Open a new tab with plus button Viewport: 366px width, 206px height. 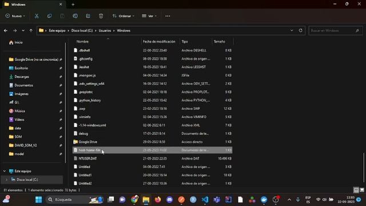tap(73, 5)
